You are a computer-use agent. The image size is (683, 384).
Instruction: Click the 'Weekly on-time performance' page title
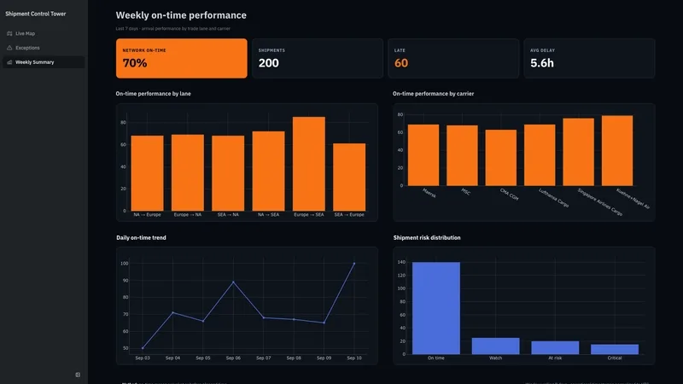(181, 15)
